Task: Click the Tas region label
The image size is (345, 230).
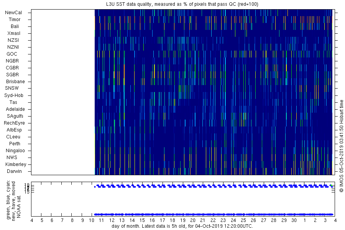Action: 13,102
